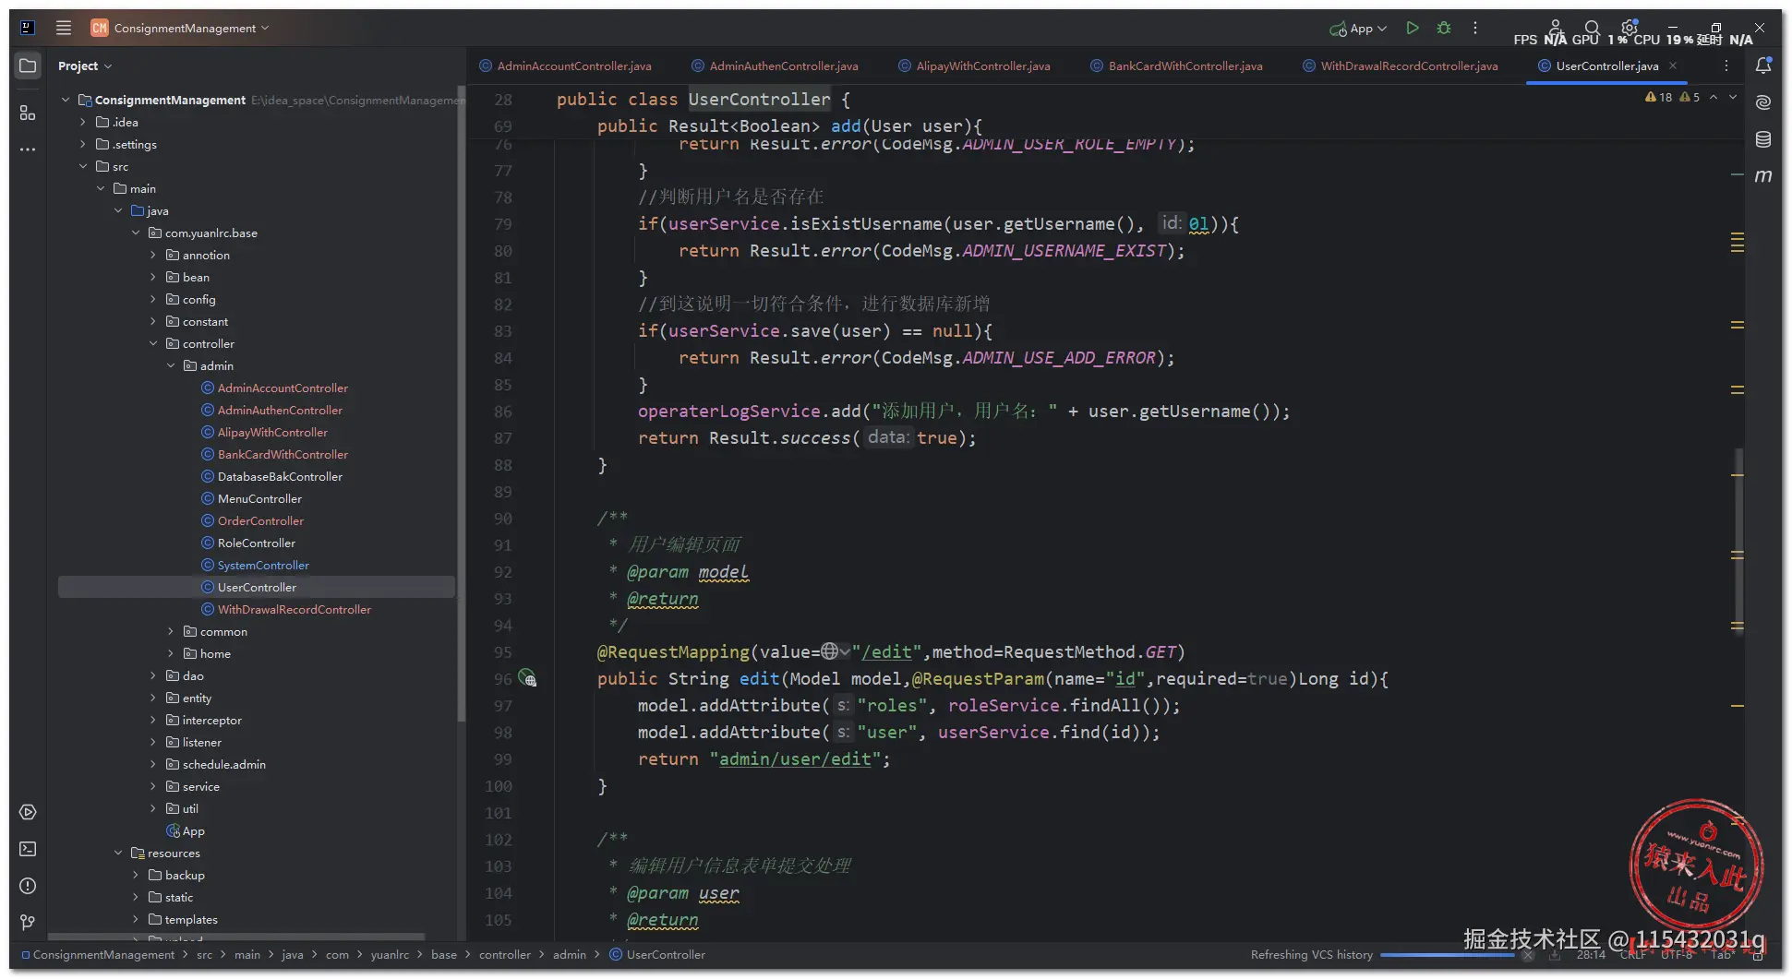Image resolution: width=1792 pixels, height=979 pixels.
Task: Switch to AdminAuthenController.java tab
Action: (x=775, y=66)
